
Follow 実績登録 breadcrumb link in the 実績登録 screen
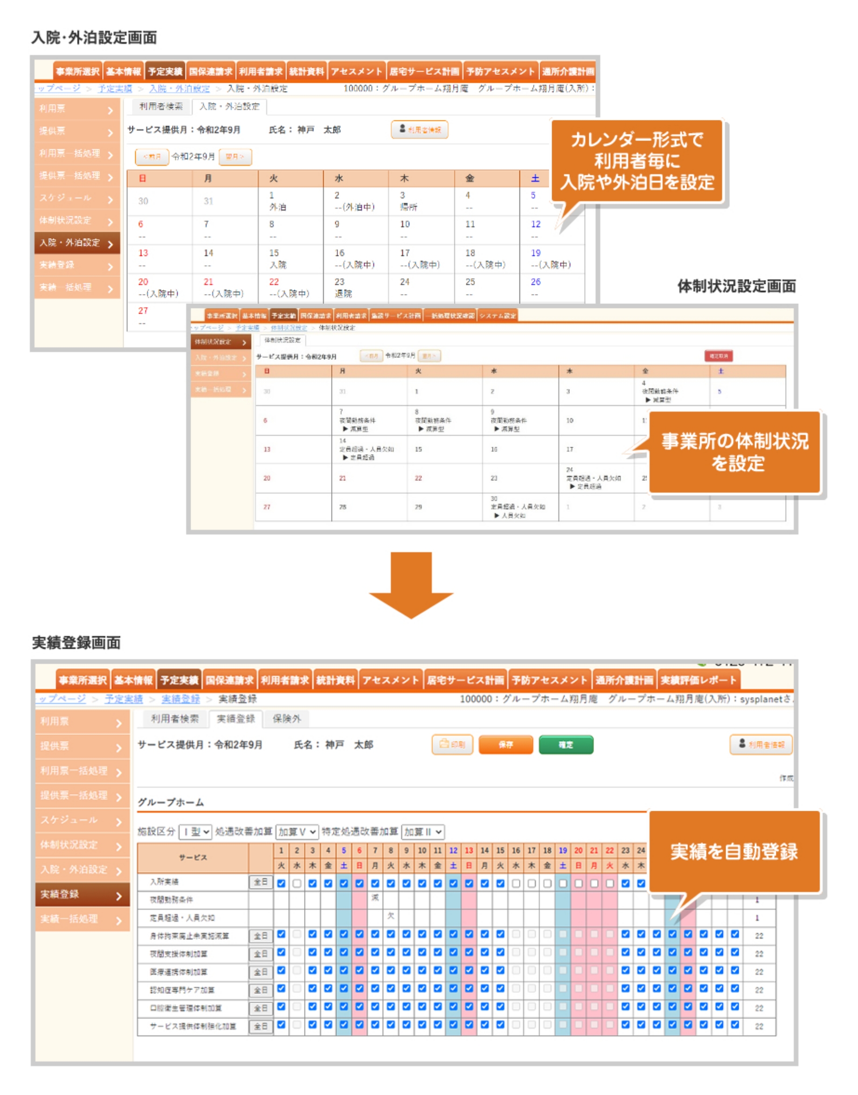coord(181,699)
